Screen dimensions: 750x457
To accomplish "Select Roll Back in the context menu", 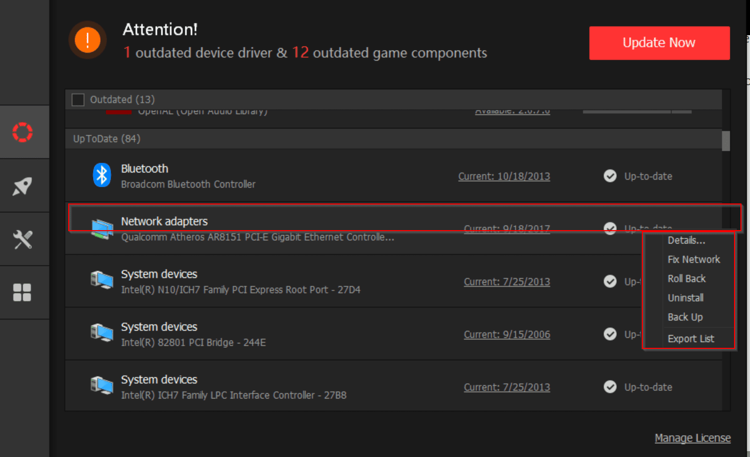I will [687, 279].
